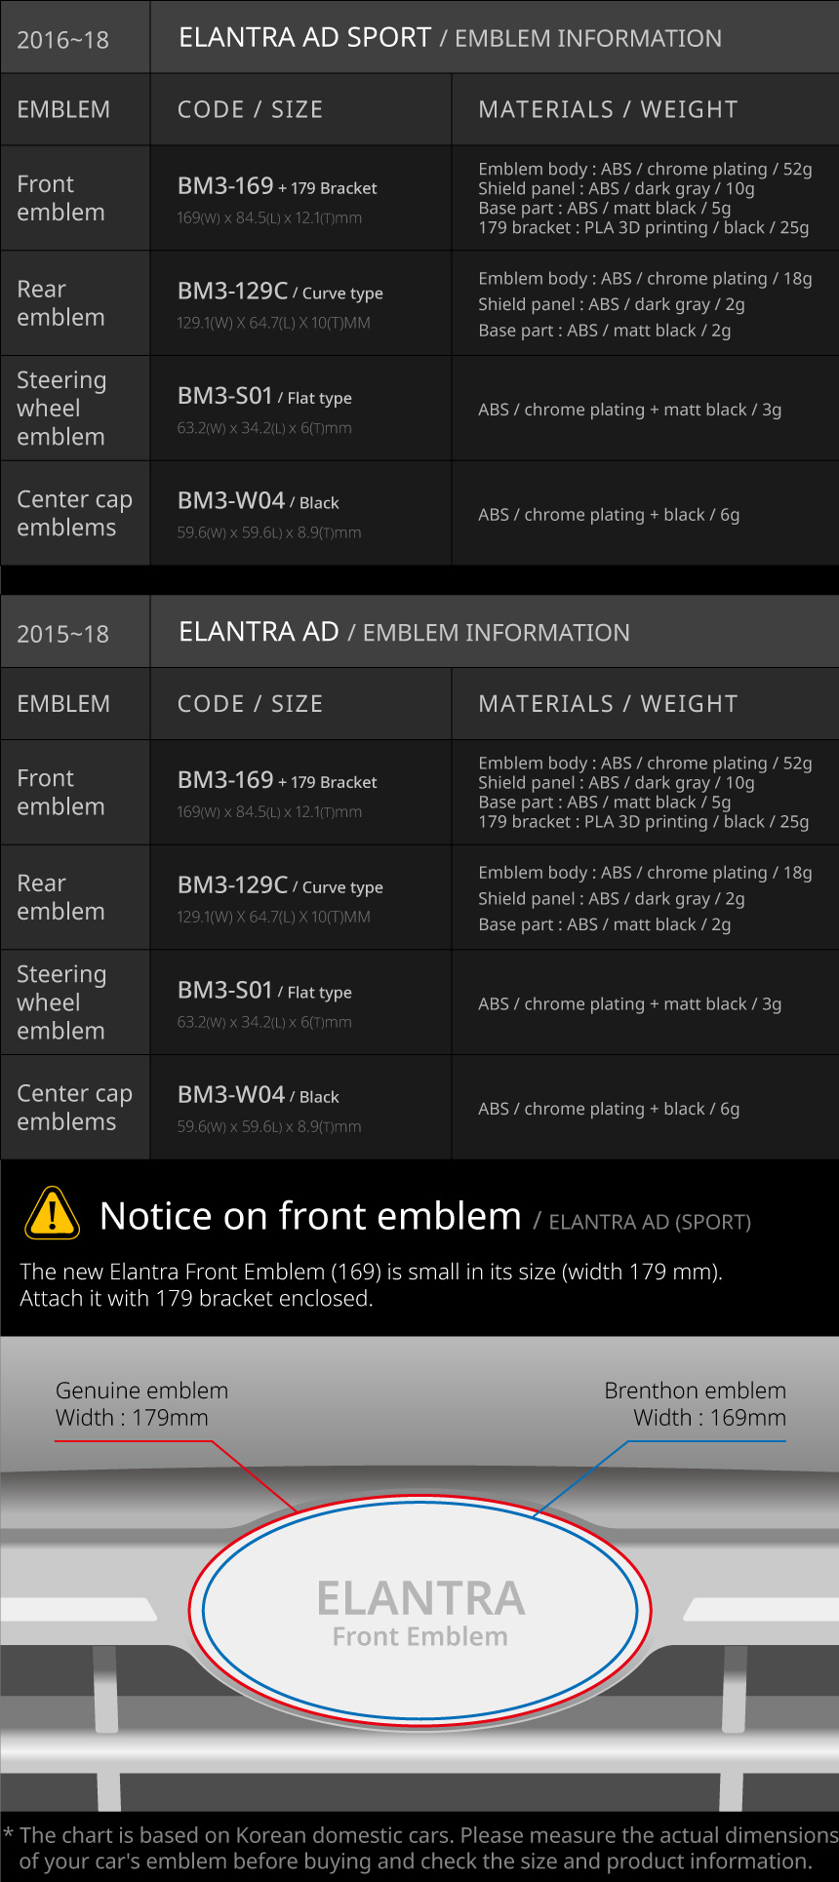Click "Center cap emblems" in the 2016~18 table
The height and width of the screenshot is (1882, 839).
(74, 513)
